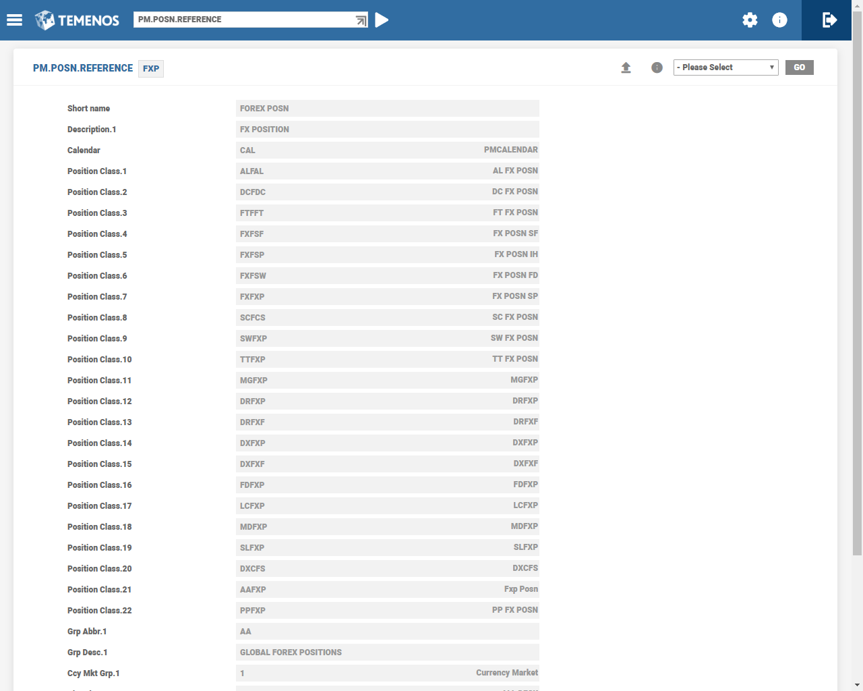Viewport: 863px width, 691px height.
Task: Click the PM.POSN.REFERENCE command input field
Action: click(243, 20)
